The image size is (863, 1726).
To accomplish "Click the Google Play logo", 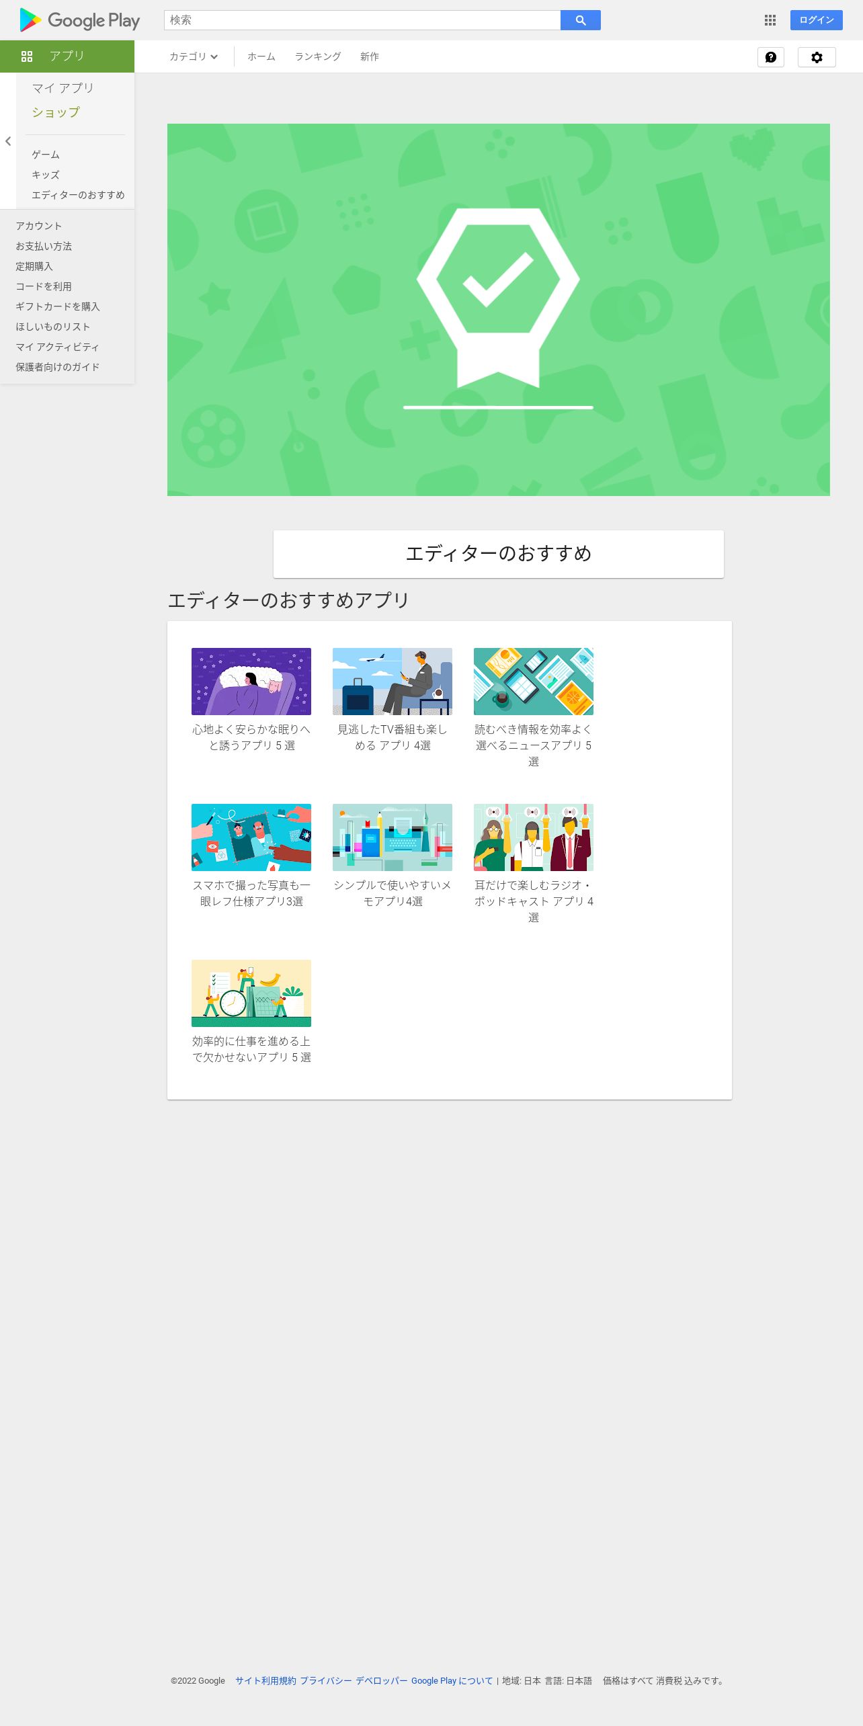I will [79, 20].
